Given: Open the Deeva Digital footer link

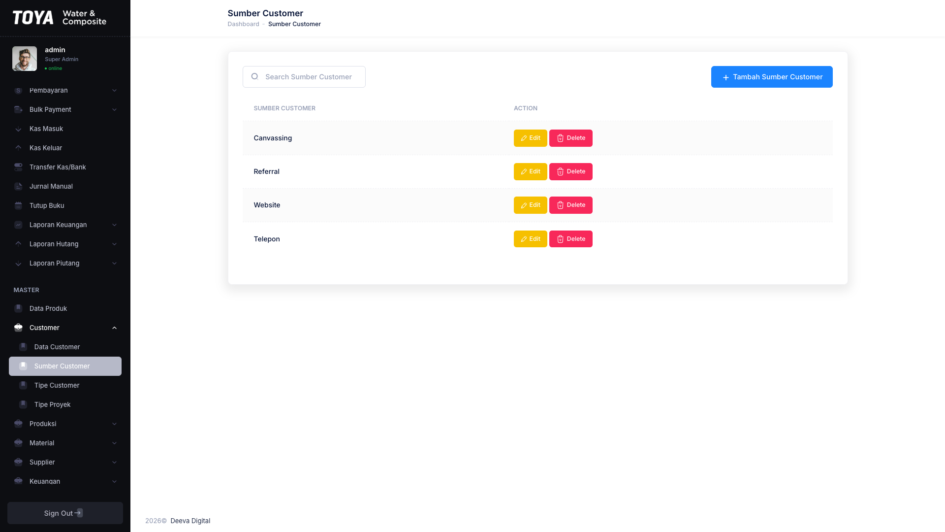Looking at the screenshot, I should coord(190,521).
